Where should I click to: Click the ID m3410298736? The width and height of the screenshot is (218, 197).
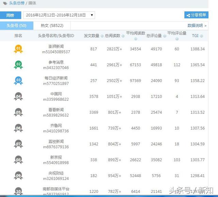click(x=56, y=131)
